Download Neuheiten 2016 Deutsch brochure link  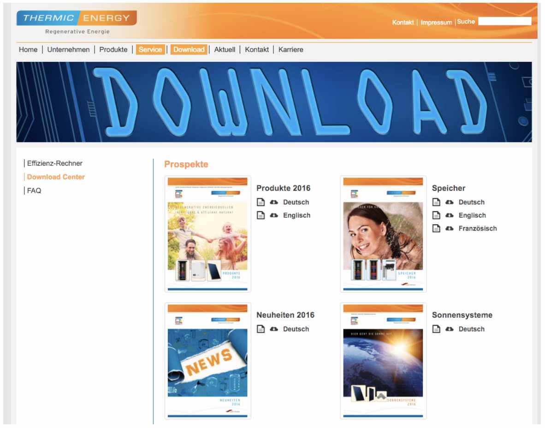pos(296,329)
